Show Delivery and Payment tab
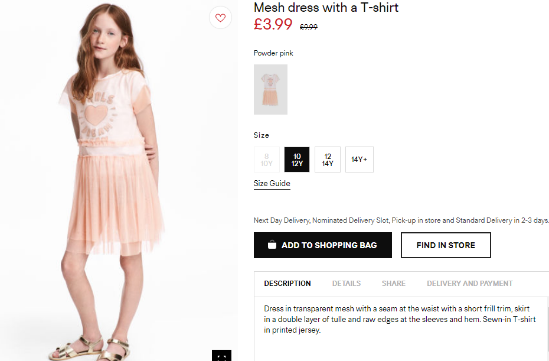Image resolution: width=549 pixels, height=361 pixels. click(470, 283)
